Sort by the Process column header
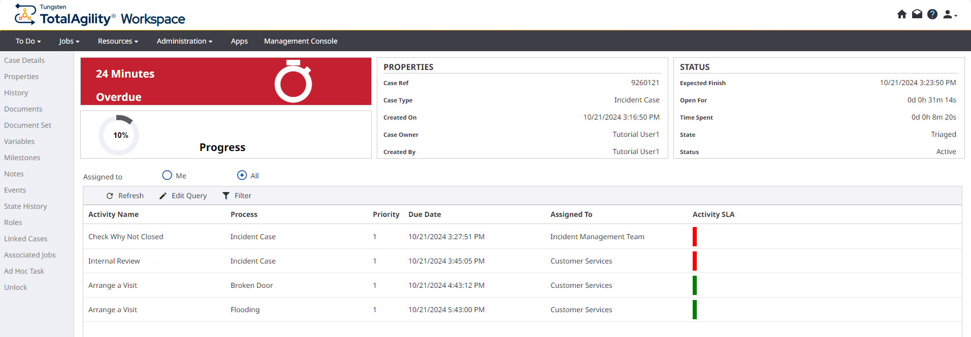The height and width of the screenshot is (337, 971). pyautogui.click(x=244, y=214)
